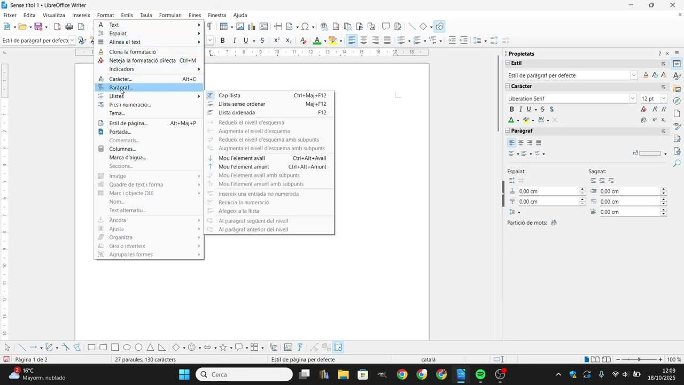Open the Page deck in the sidebar
The height and width of the screenshot is (385, 684).
677,114
